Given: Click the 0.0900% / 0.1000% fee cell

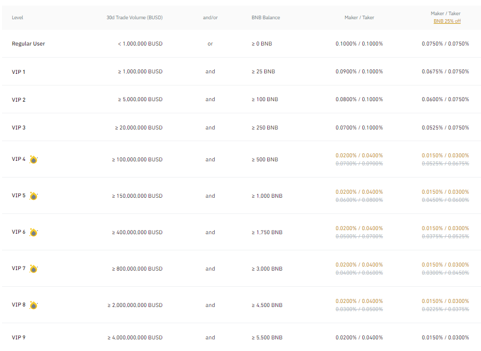Looking at the screenshot, I should [x=359, y=71].
